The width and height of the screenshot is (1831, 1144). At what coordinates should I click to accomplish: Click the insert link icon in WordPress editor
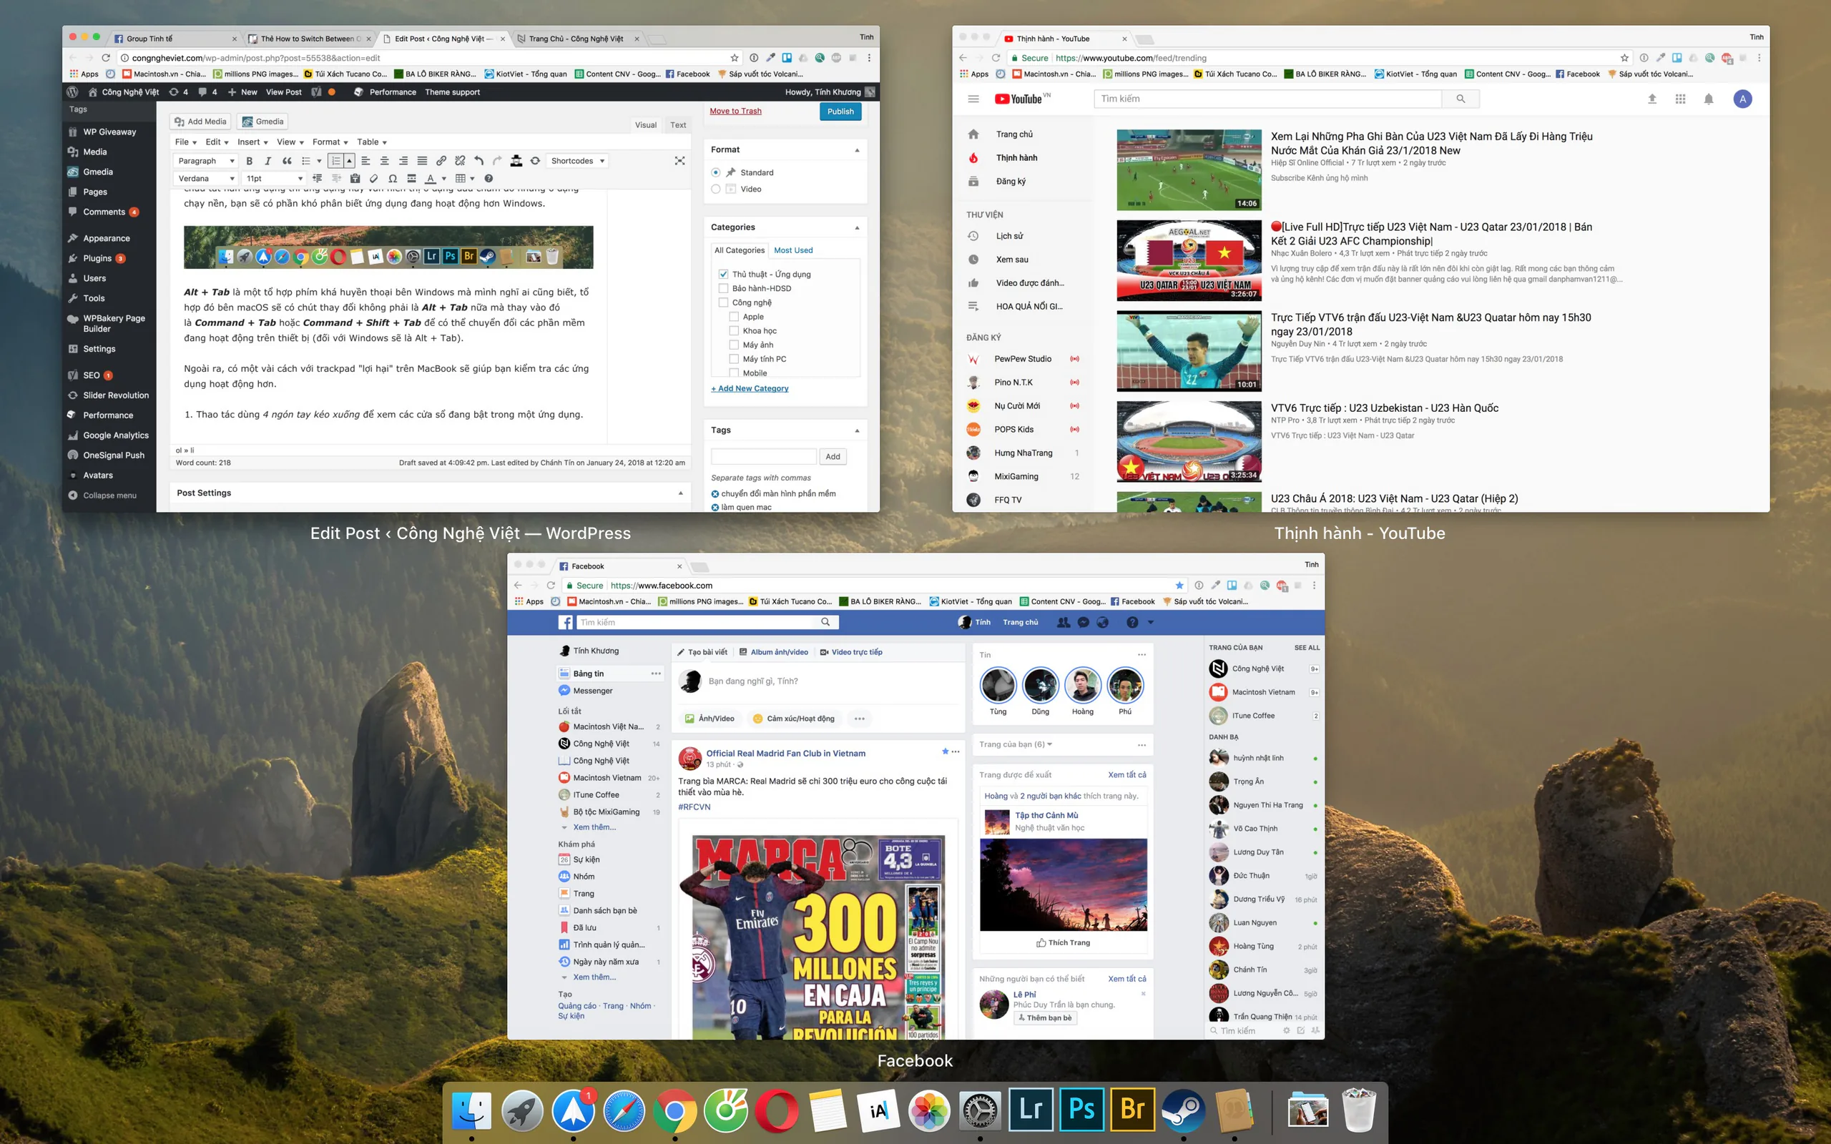[x=441, y=160]
